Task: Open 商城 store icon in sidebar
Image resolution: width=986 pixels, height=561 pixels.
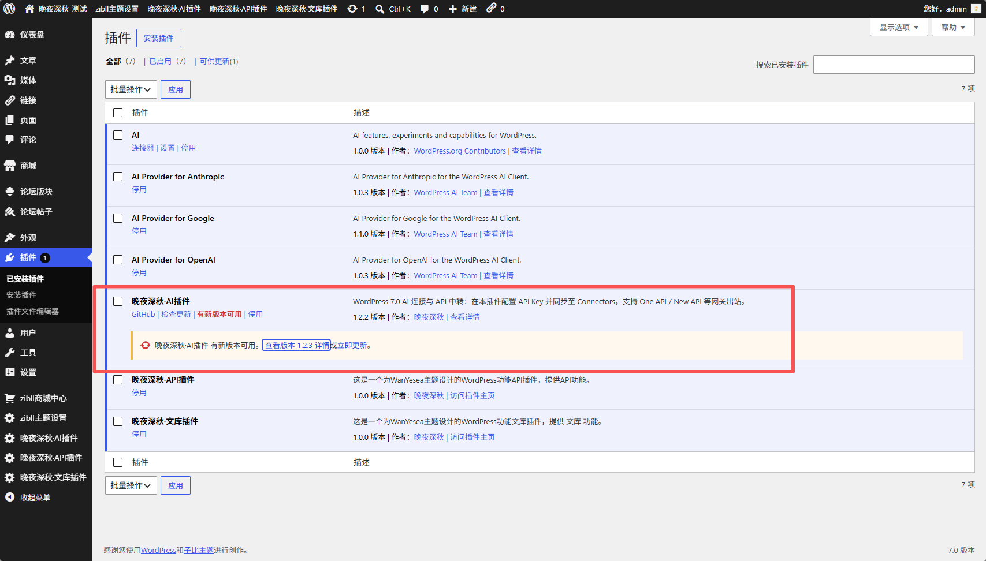Action: pyautogui.click(x=10, y=166)
